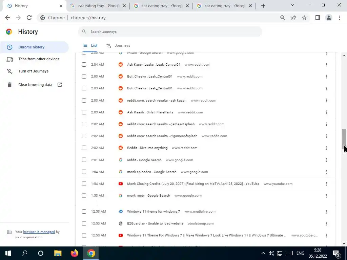Open more actions for reddit Google Search entry

[326, 160]
